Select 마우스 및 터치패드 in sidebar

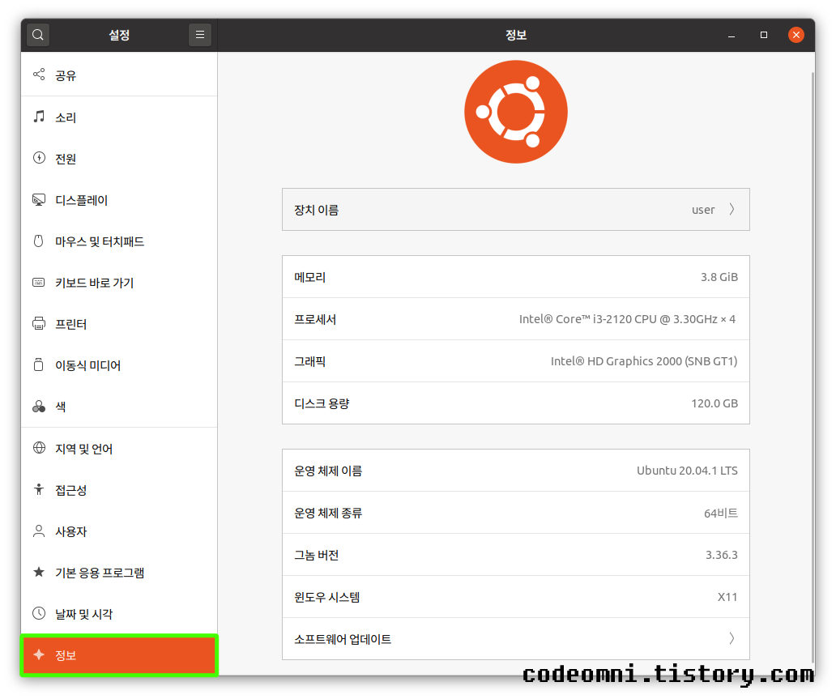(119, 241)
